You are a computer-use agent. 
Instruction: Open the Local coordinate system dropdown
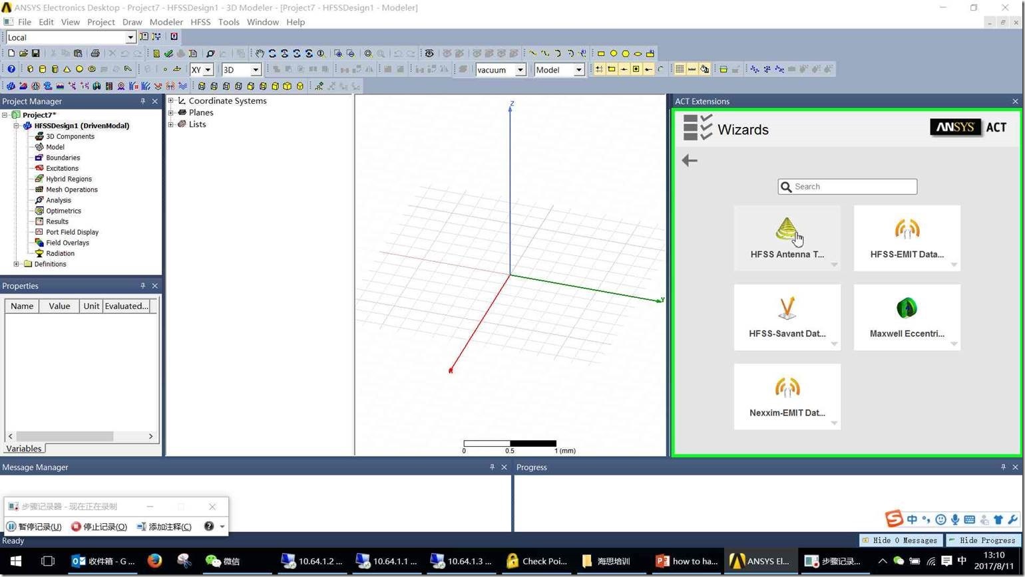point(130,37)
